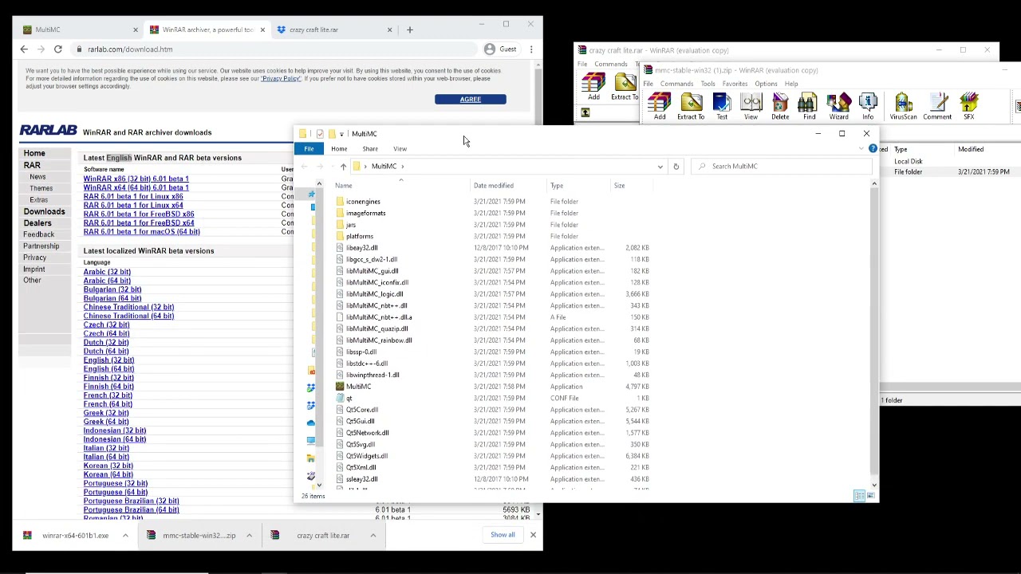Screen dimensions: 1021x574
Task: Click the Delete icon in WinRAR toolbar
Action: point(780,107)
